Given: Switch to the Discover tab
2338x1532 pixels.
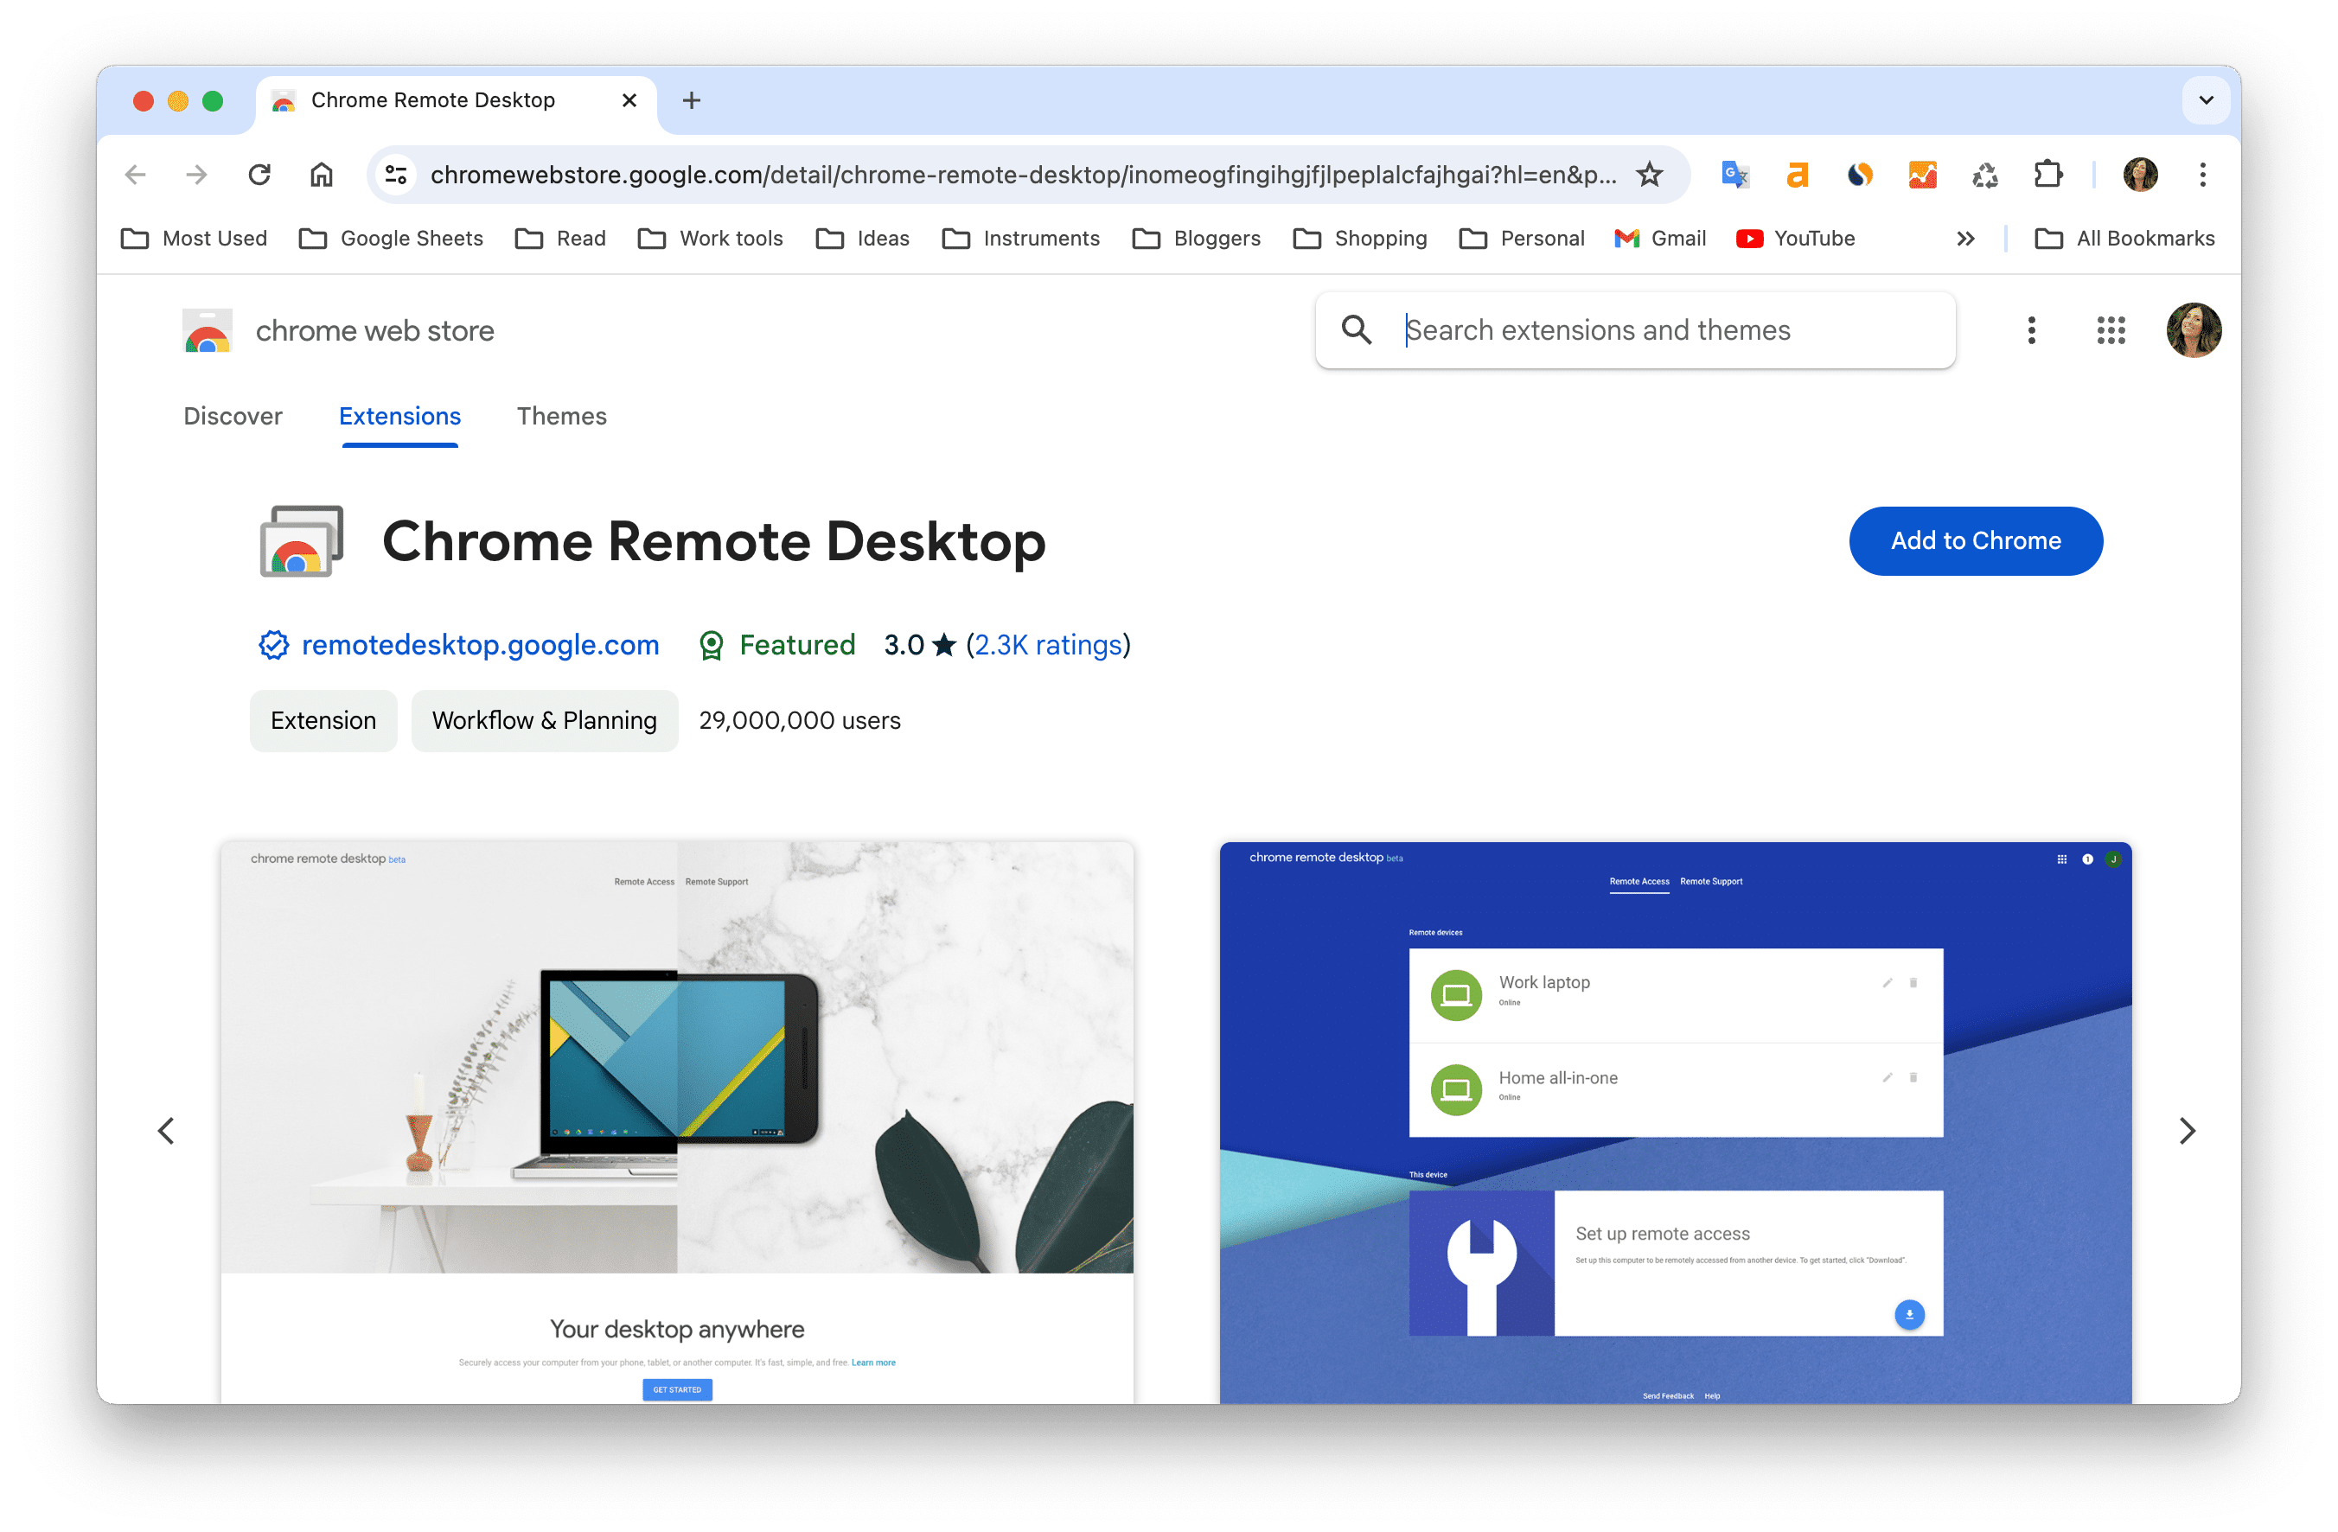Looking at the screenshot, I should point(233,417).
